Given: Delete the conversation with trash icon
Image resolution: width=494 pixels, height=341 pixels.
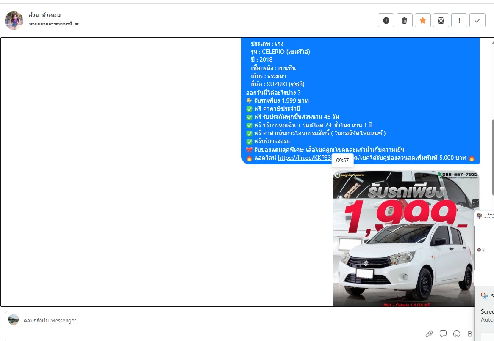Looking at the screenshot, I should [x=404, y=21].
